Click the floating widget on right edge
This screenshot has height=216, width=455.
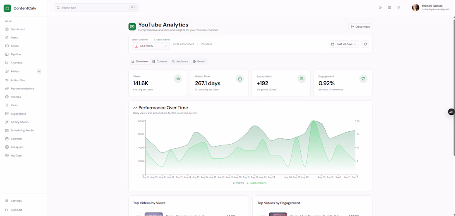[x=451, y=112]
